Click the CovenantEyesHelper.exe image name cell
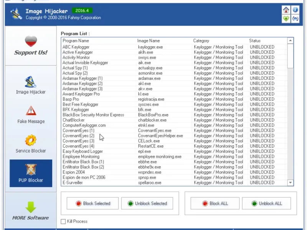 (x=160, y=136)
